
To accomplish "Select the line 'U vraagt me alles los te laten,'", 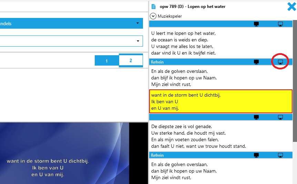I will coord(182,47).
